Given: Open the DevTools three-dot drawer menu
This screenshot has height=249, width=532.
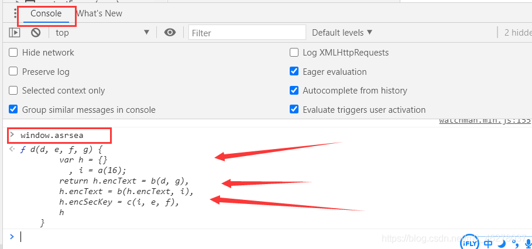Looking at the screenshot, I should 15,13.
